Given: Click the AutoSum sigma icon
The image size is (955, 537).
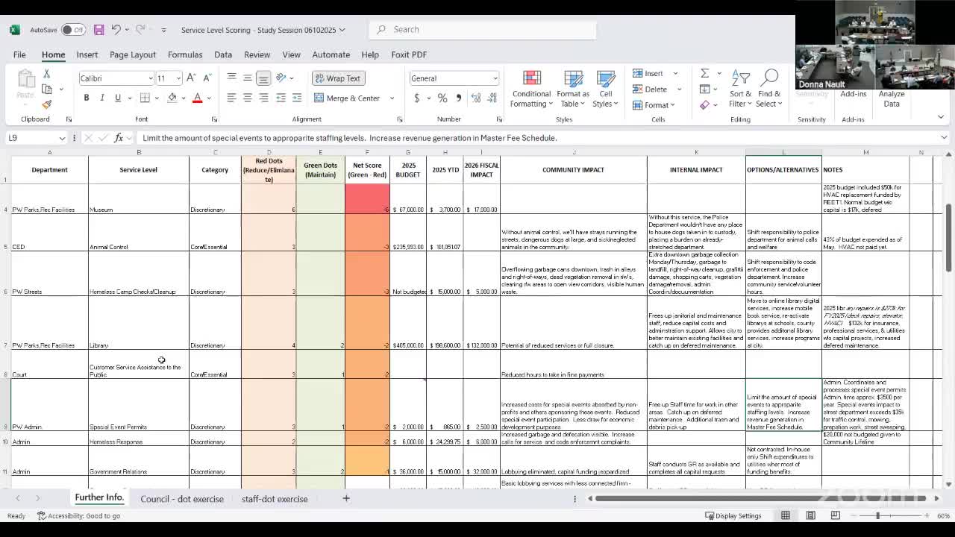Looking at the screenshot, I should [x=704, y=73].
